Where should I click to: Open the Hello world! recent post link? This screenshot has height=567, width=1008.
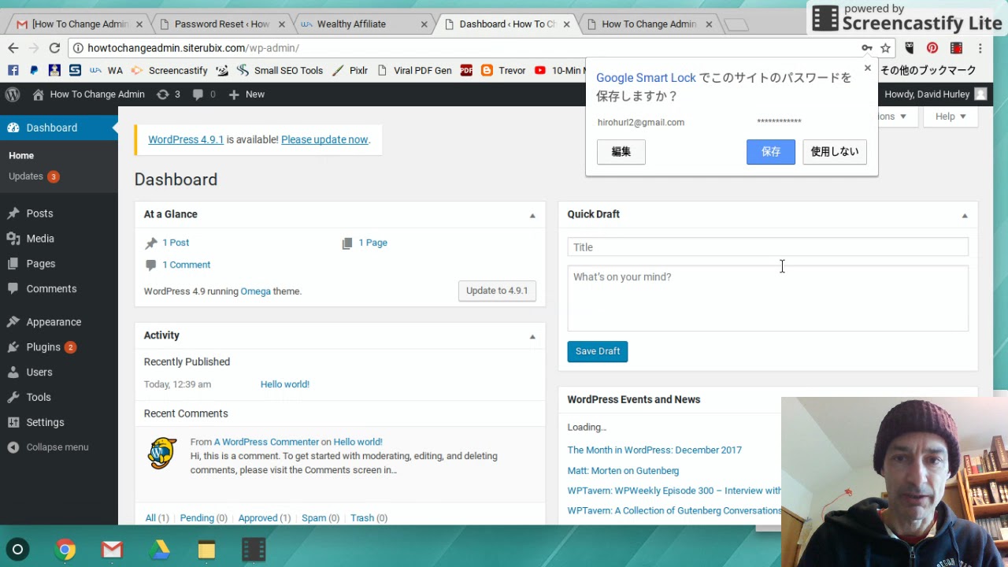[285, 384]
